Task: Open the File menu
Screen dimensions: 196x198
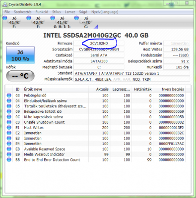Action: pyautogui.click(x=7, y=12)
